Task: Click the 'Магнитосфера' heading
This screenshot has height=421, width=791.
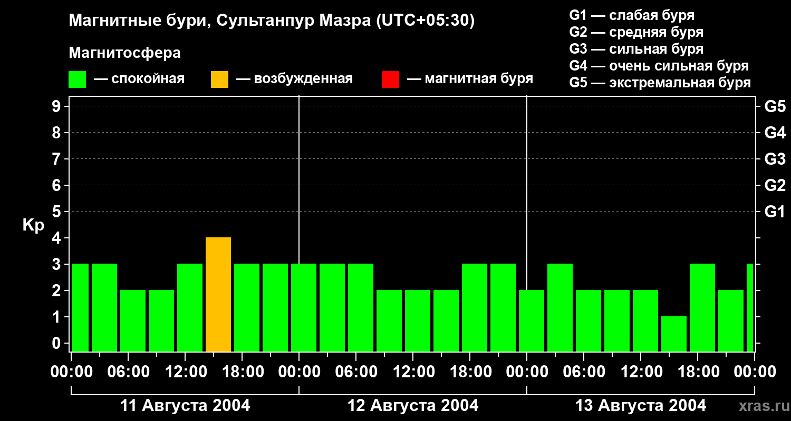Action: click(124, 53)
